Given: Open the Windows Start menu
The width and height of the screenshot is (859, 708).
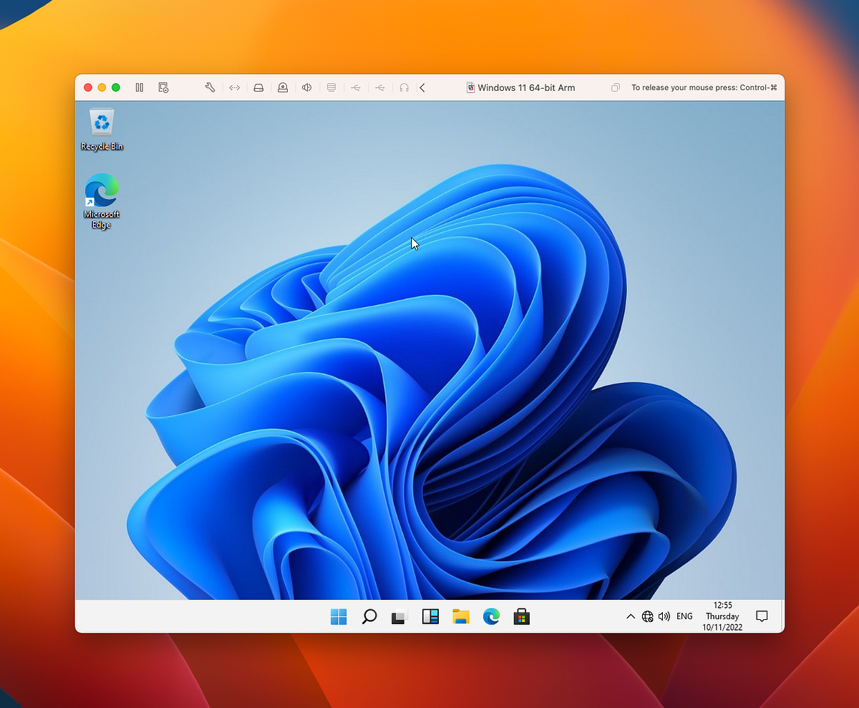Looking at the screenshot, I should [338, 616].
